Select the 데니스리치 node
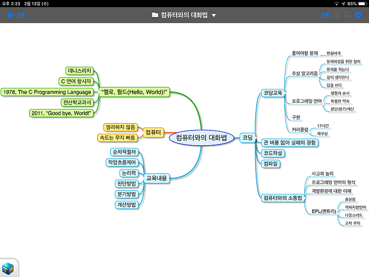Image resolution: width=369 pixels, height=277 pixels. [79, 71]
